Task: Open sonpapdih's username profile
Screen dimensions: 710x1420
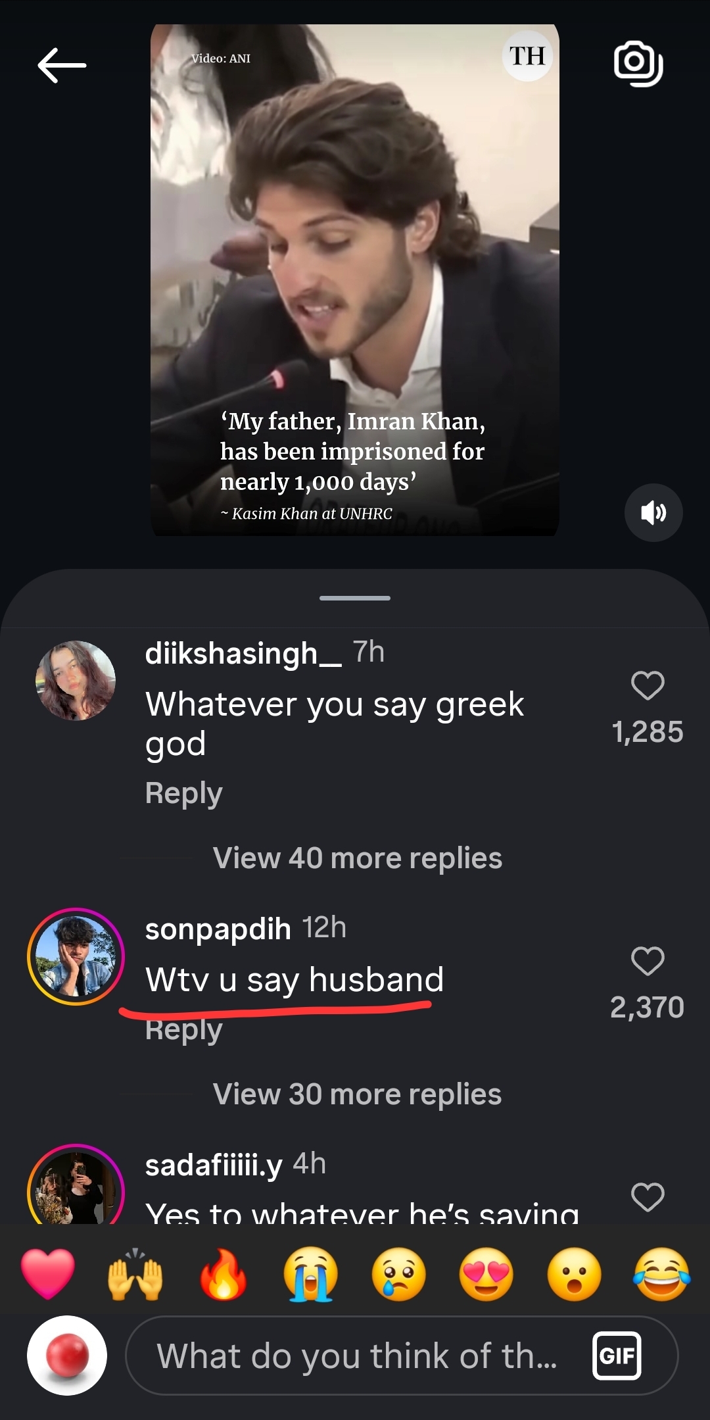Action: (x=217, y=929)
